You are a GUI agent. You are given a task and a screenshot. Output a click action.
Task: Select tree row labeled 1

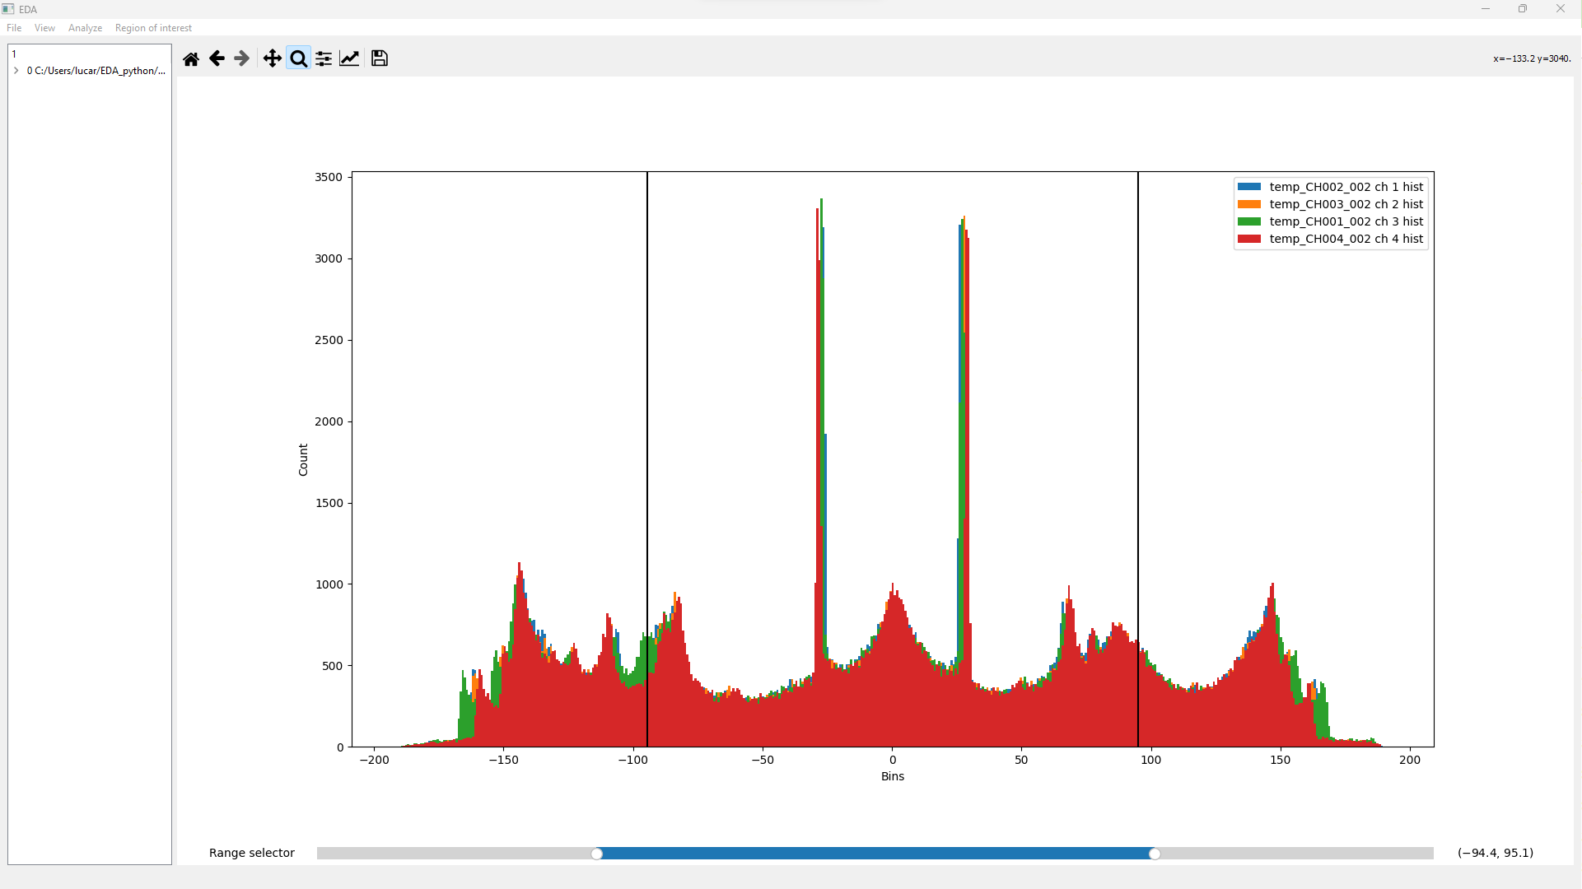point(89,54)
